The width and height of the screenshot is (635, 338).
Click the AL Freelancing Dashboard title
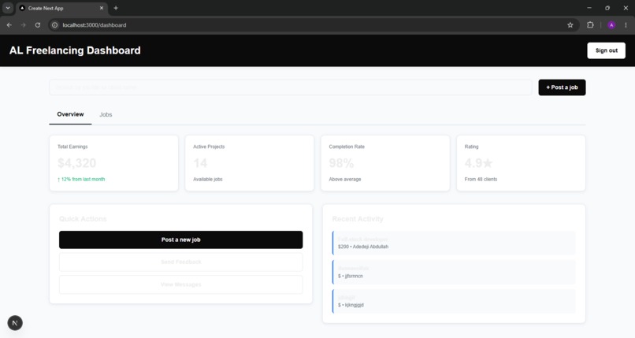pyautogui.click(x=75, y=50)
